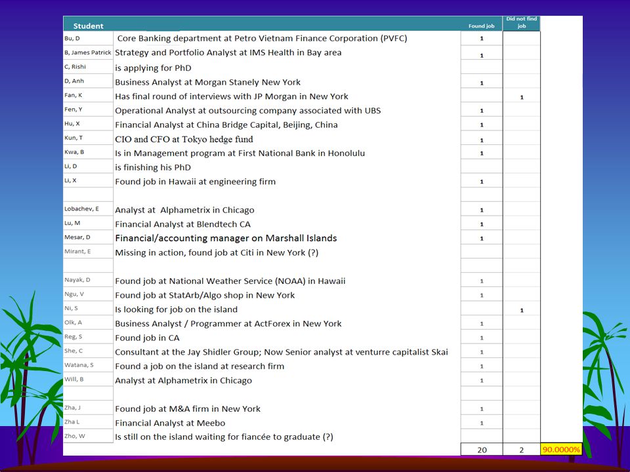The image size is (630, 472).
Task: Click student name Hu, X
Action: pos(72,124)
